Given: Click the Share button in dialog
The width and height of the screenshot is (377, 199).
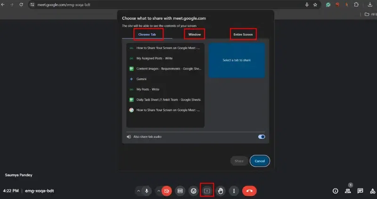Looking at the screenshot, I should (239, 161).
